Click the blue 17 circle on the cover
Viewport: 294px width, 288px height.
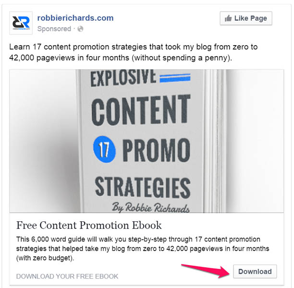click(104, 149)
